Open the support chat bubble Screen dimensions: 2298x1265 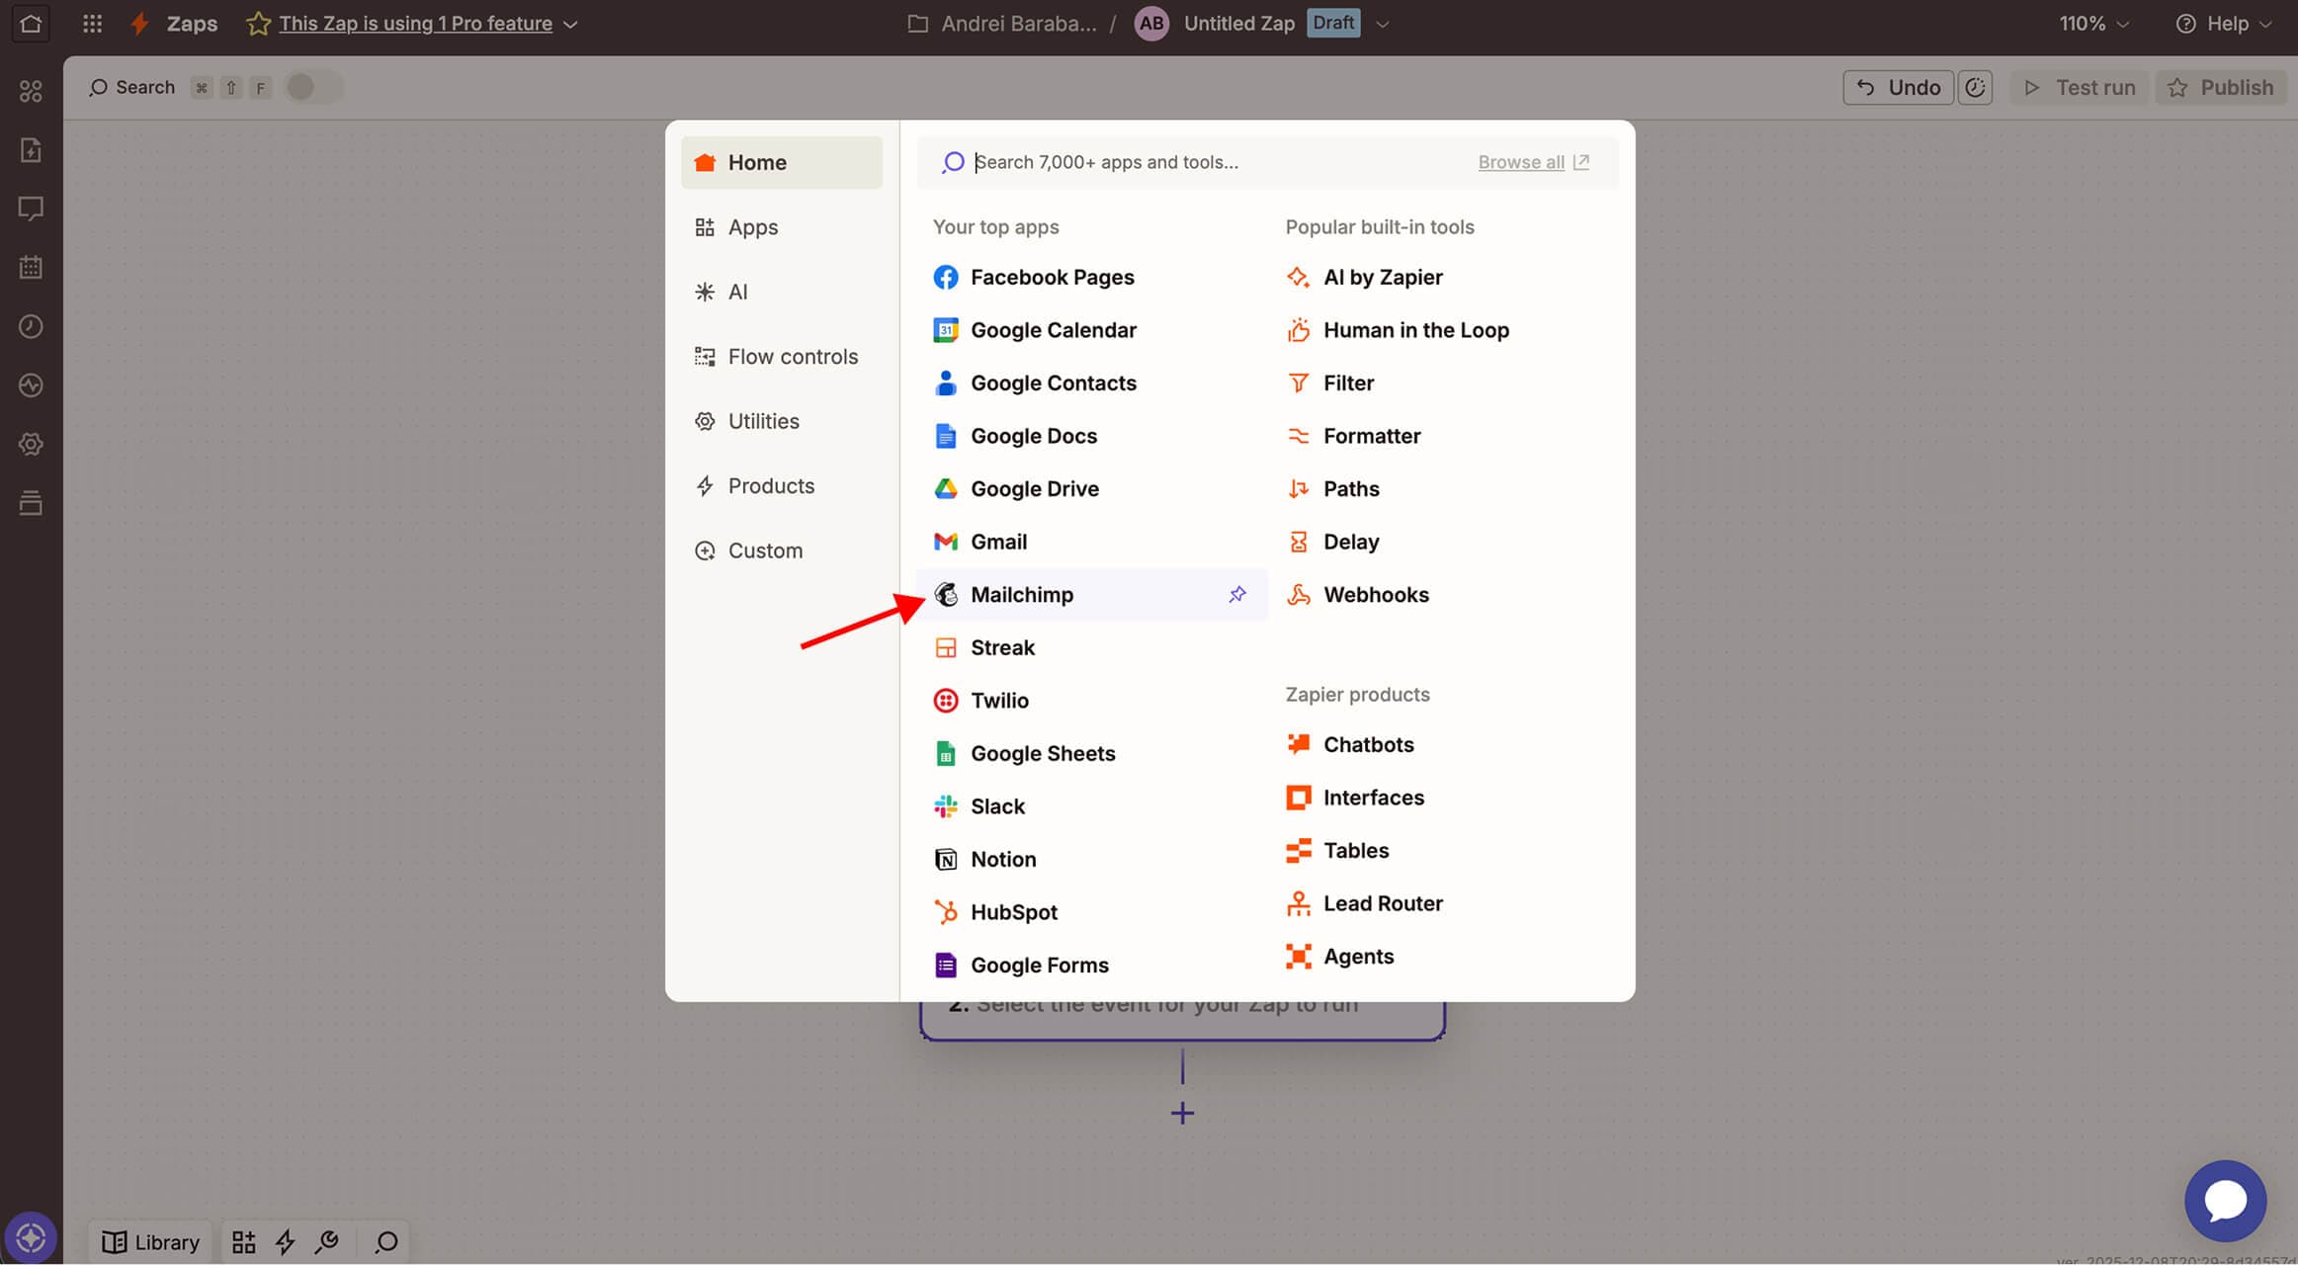(2224, 1200)
